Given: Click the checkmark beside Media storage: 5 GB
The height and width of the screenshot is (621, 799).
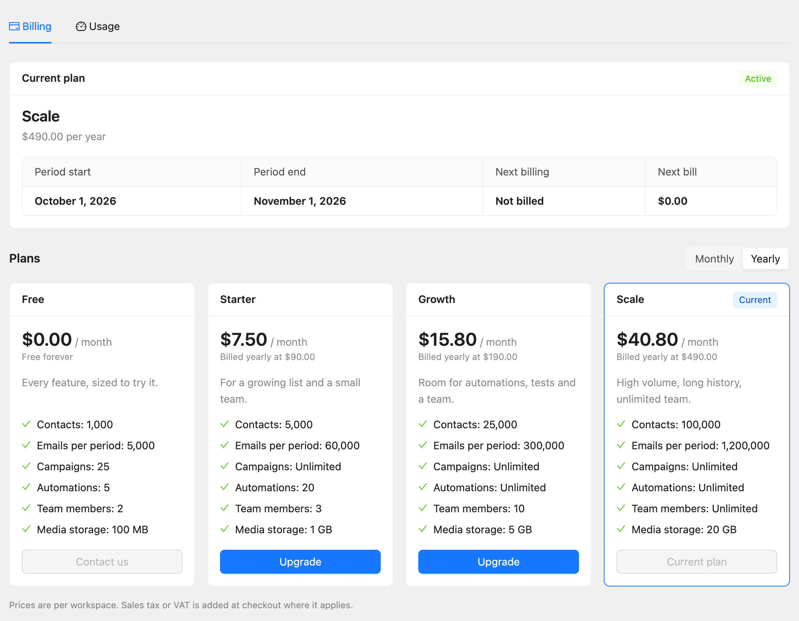Looking at the screenshot, I should click(423, 529).
